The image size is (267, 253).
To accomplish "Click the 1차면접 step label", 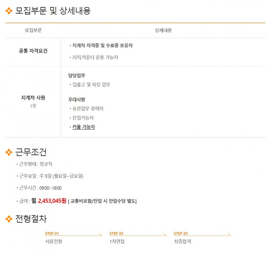I will 117,241.
